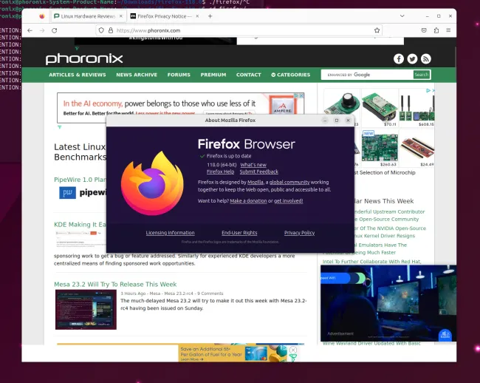
Task: Click the large Firefox logo in About dialog
Action: click(x=152, y=183)
